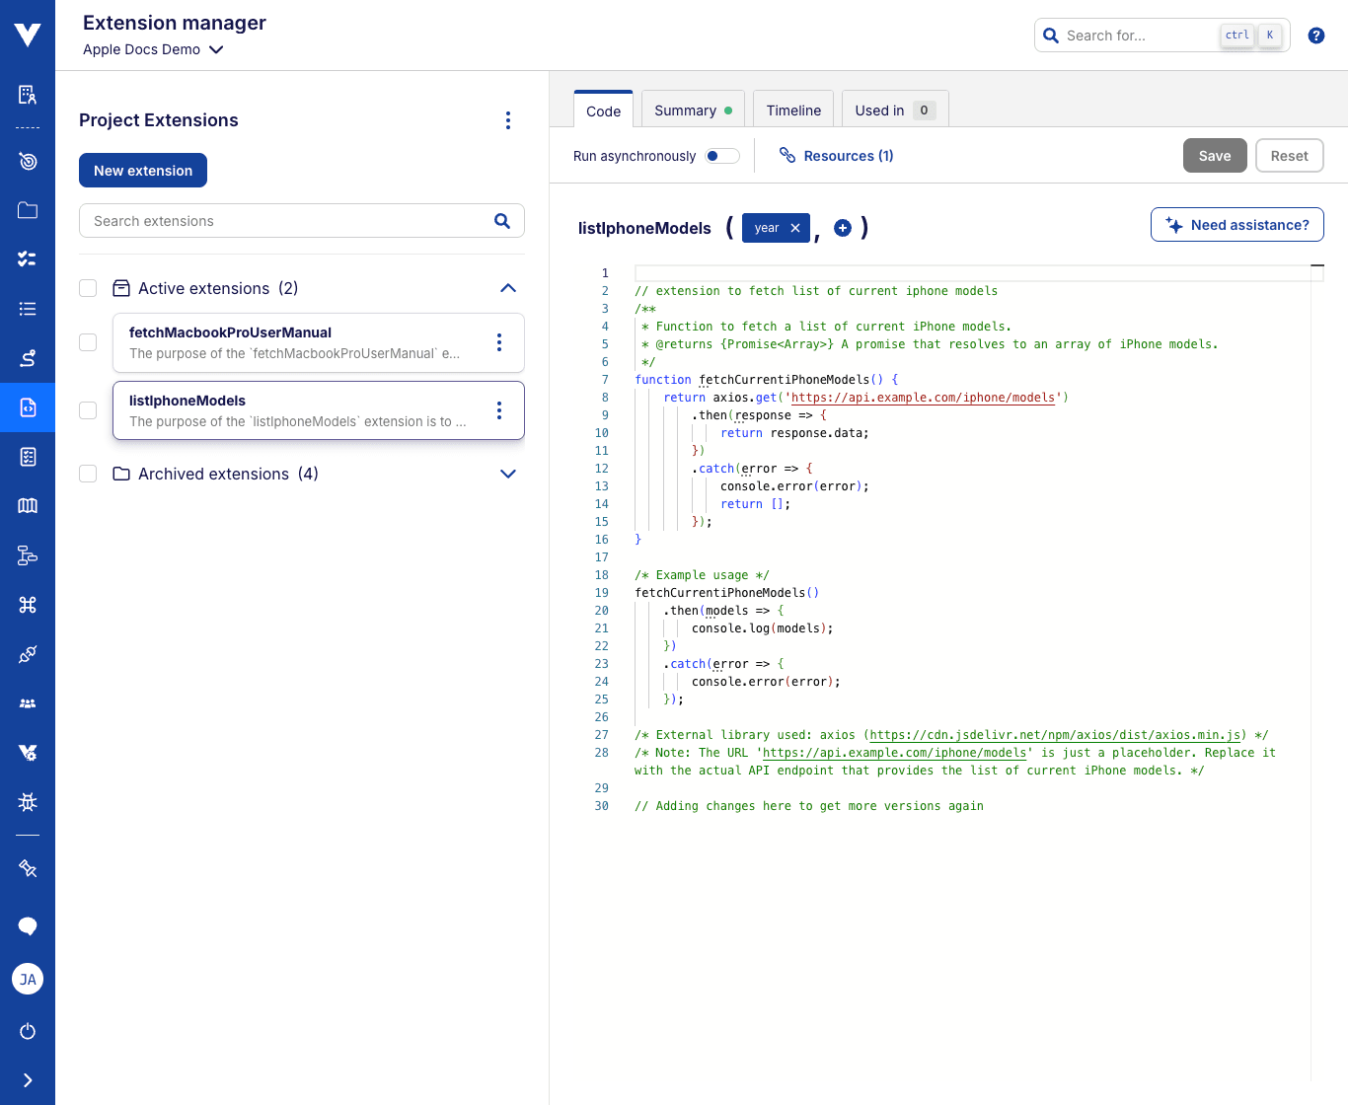Open the map sidebar icon
The image size is (1348, 1105).
[x=28, y=505]
